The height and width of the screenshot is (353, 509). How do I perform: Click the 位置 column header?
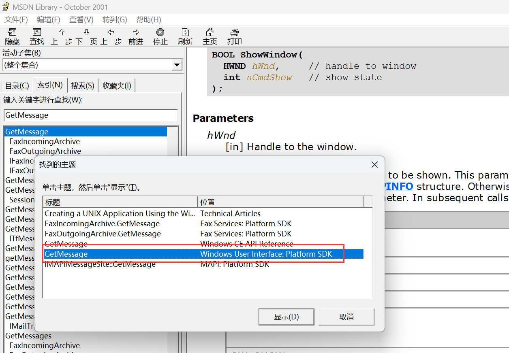[x=280, y=202]
